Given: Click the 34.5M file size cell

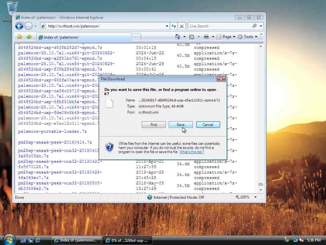Looking at the screenshot, I should pos(183,186).
